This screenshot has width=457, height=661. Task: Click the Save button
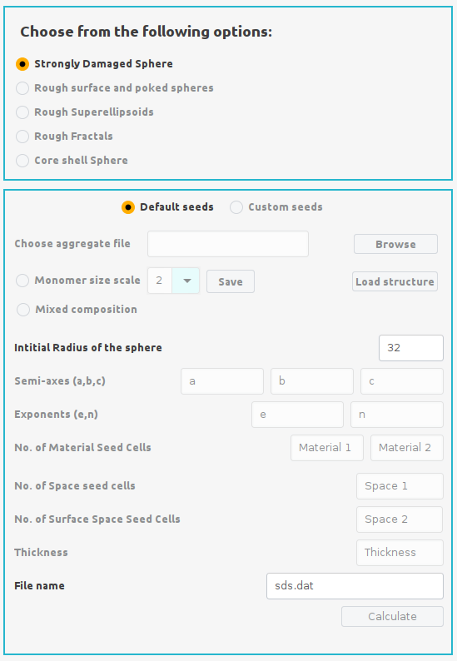[231, 281]
